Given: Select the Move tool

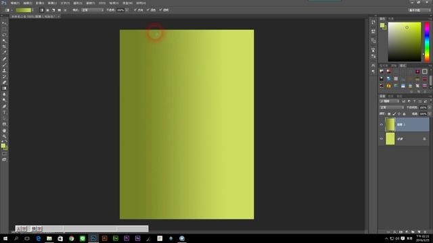Looking at the screenshot, I should click(4, 23).
